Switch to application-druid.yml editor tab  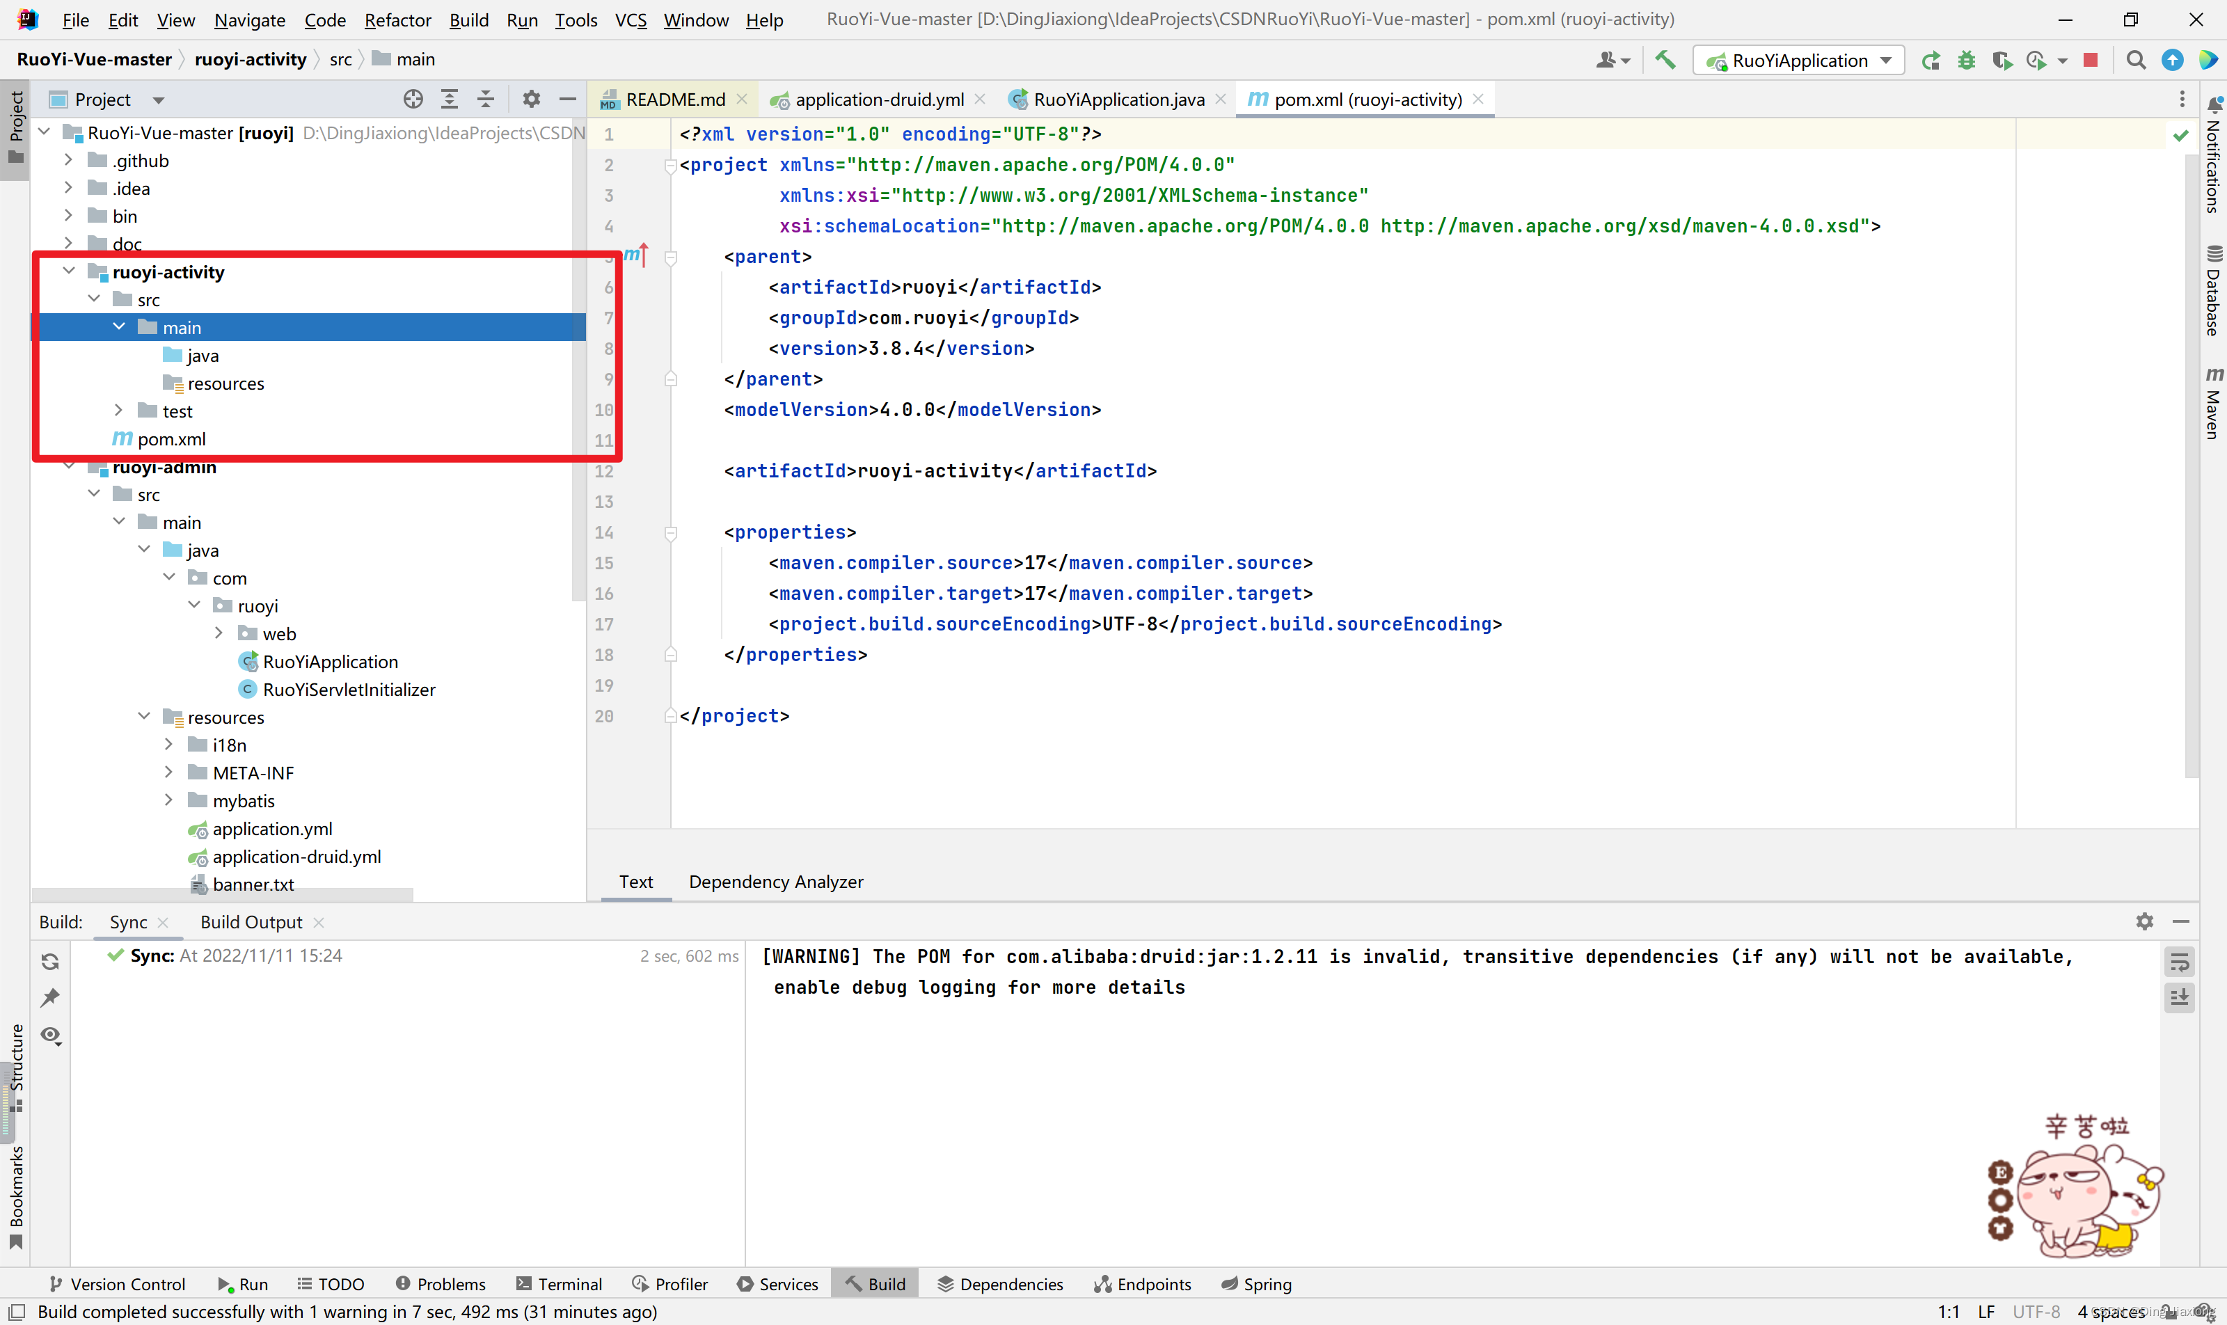coord(879,99)
